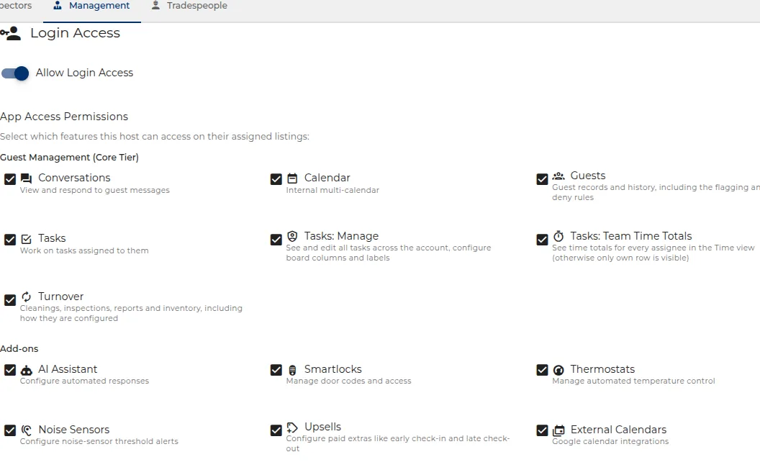Click the Conversations chat bubble icon
The image size is (760, 475).
(26, 178)
